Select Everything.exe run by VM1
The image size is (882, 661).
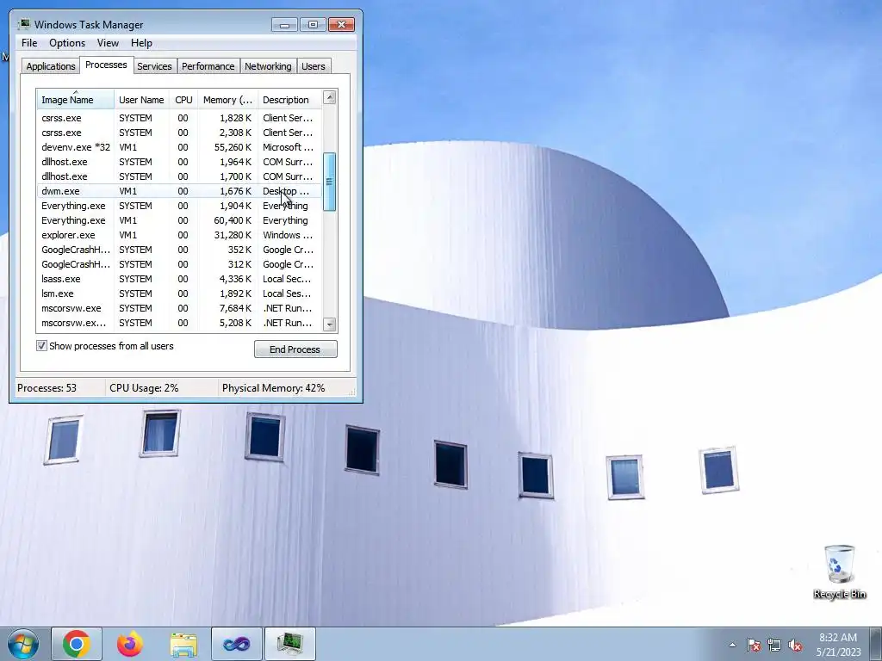[x=179, y=220]
